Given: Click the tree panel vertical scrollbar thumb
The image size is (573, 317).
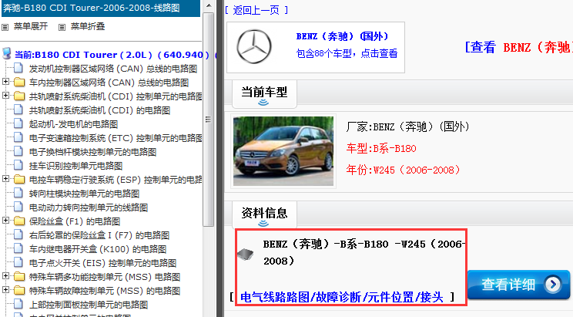Looking at the screenshot, I should pyautogui.click(x=208, y=120).
